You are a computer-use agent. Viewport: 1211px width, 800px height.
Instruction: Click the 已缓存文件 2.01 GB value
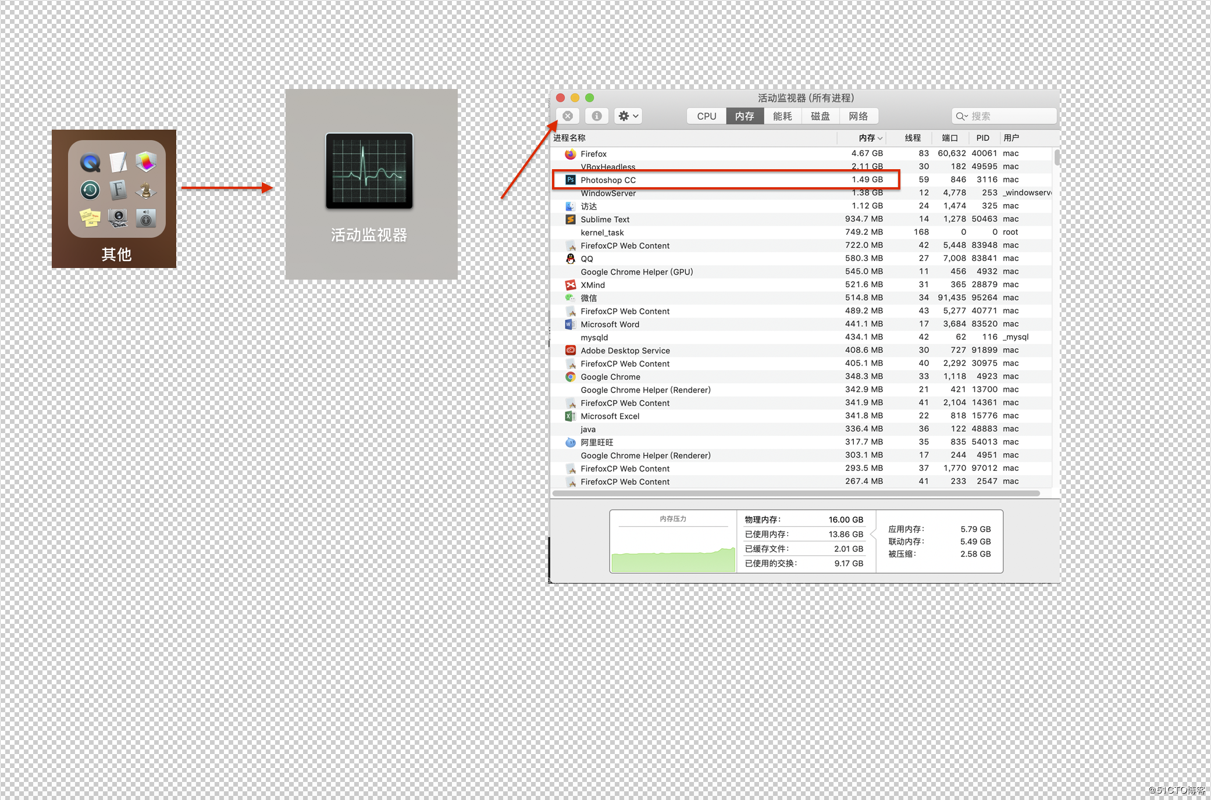[x=849, y=549]
